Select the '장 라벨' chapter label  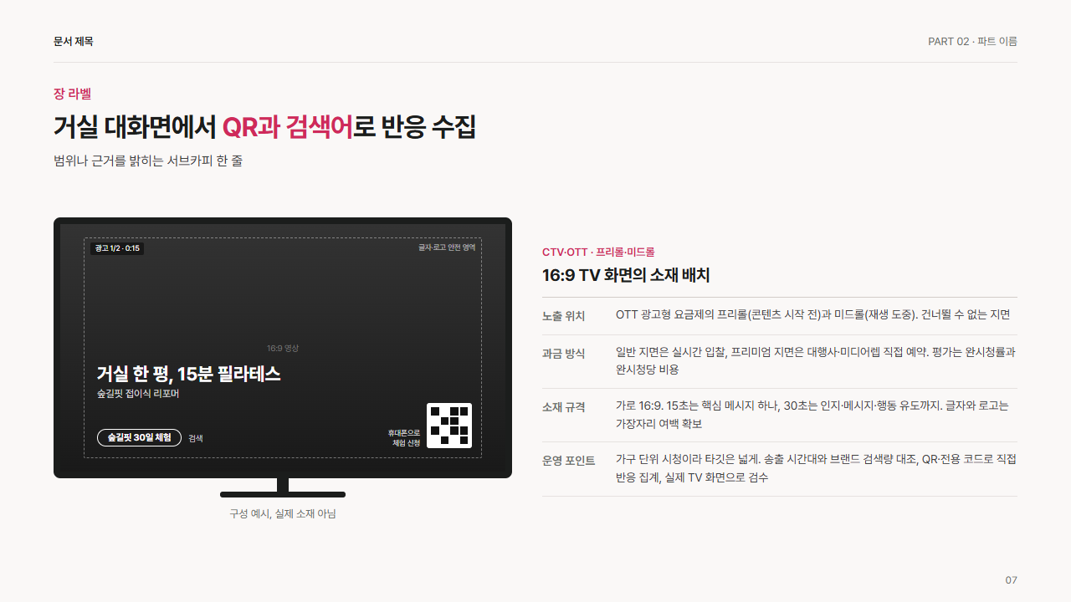click(72, 94)
